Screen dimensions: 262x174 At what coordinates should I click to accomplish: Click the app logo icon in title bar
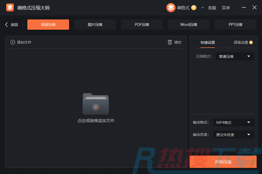(x=10, y=8)
